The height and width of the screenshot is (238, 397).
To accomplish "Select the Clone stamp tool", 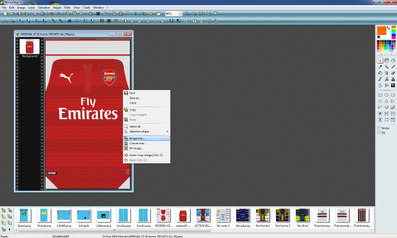I will click(x=393, y=79).
